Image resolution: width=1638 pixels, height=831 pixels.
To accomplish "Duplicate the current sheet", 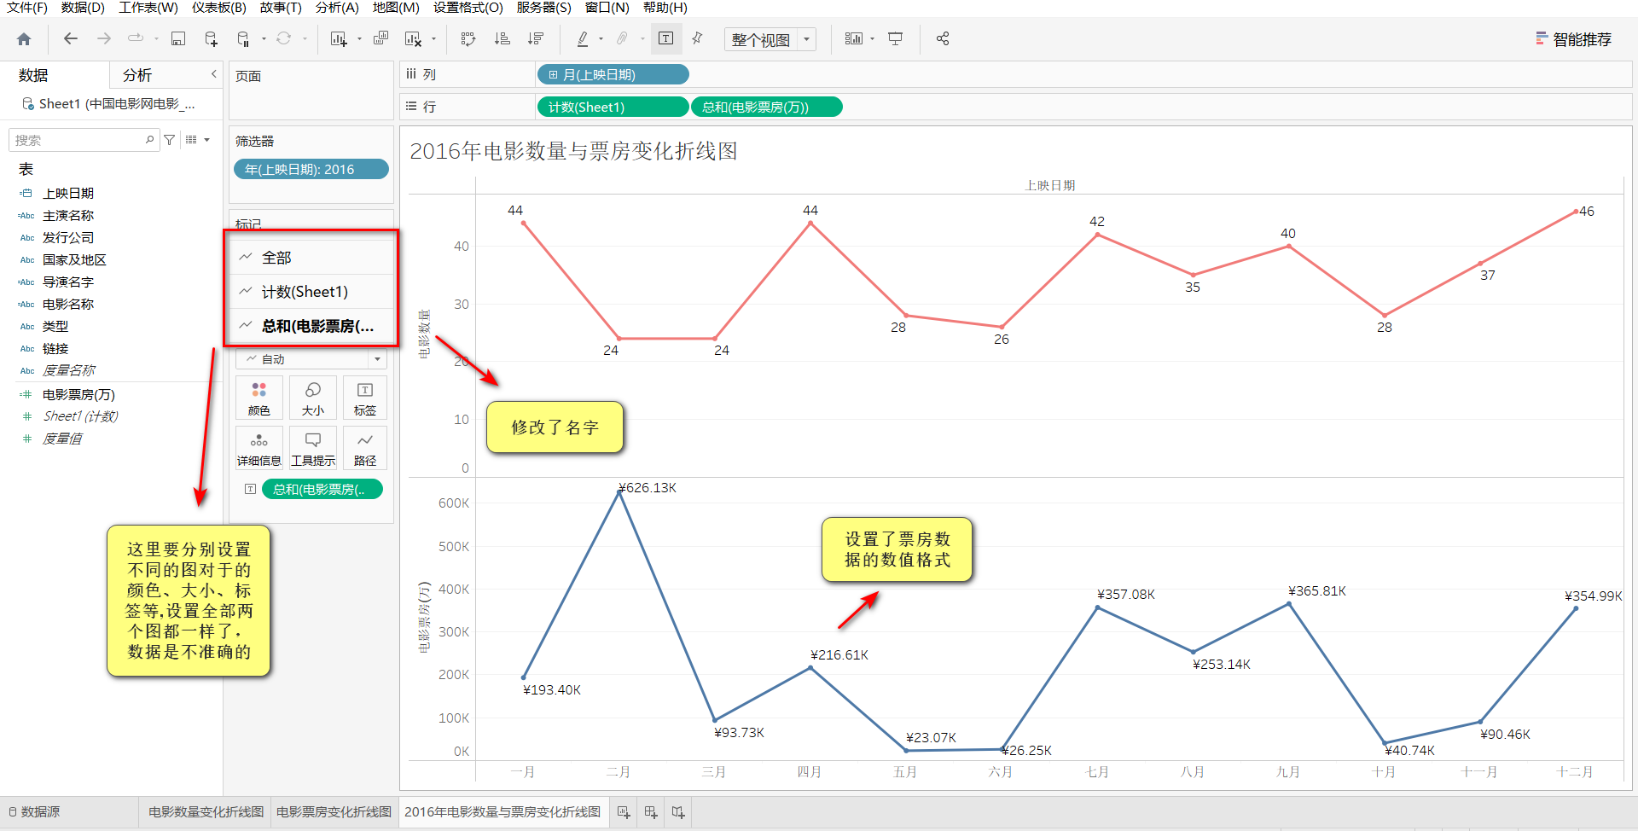I will [381, 39].
